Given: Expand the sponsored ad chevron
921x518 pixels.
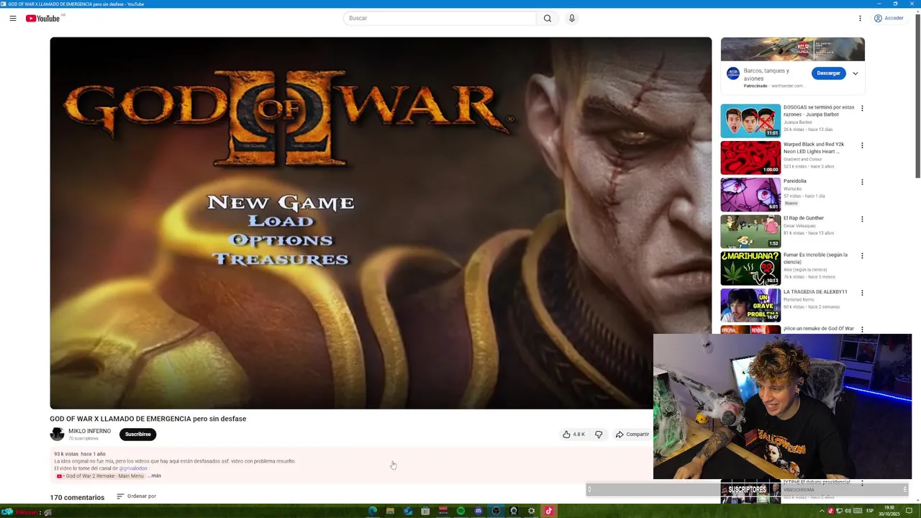Looking at the screenshot, I should [x=856, y=73].
